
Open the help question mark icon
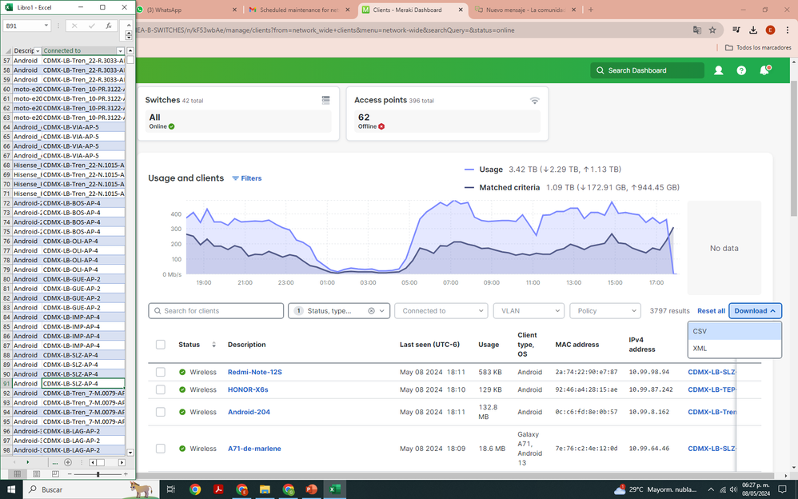(741, 70)
